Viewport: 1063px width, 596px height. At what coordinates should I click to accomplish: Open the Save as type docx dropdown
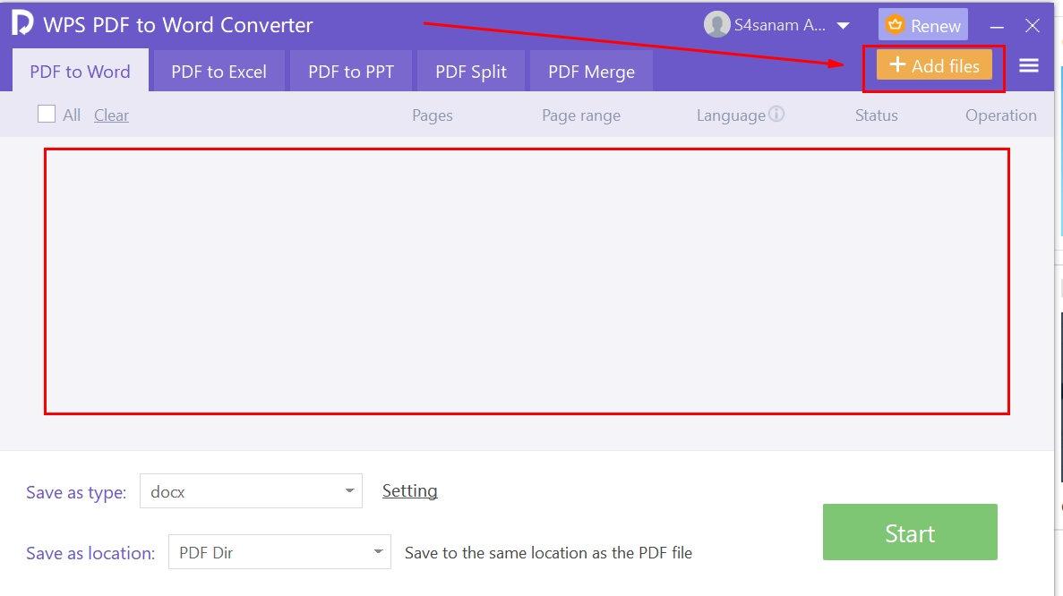coord(251,491)
